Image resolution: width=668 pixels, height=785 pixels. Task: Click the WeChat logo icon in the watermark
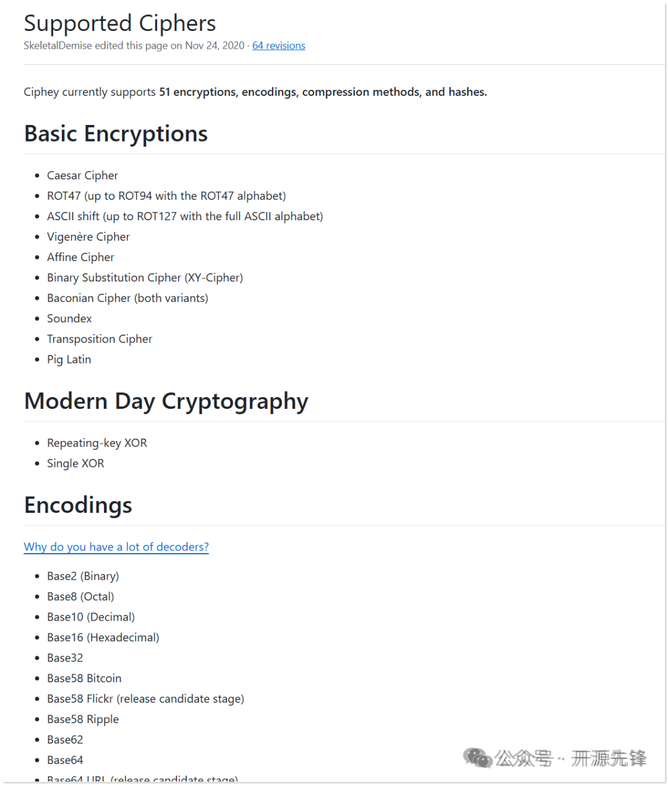(477, 758)
